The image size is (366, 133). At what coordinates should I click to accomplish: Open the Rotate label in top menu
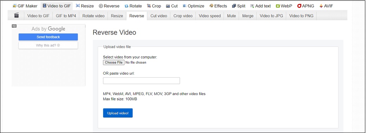tap(136, 6)
